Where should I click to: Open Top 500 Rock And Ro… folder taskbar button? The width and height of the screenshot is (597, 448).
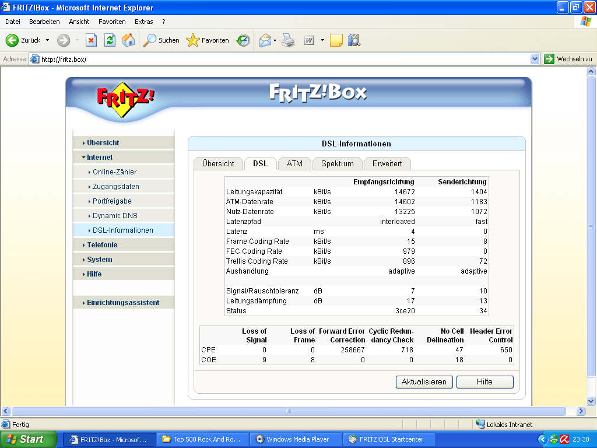pyautogui.click(x=203, y=439)
